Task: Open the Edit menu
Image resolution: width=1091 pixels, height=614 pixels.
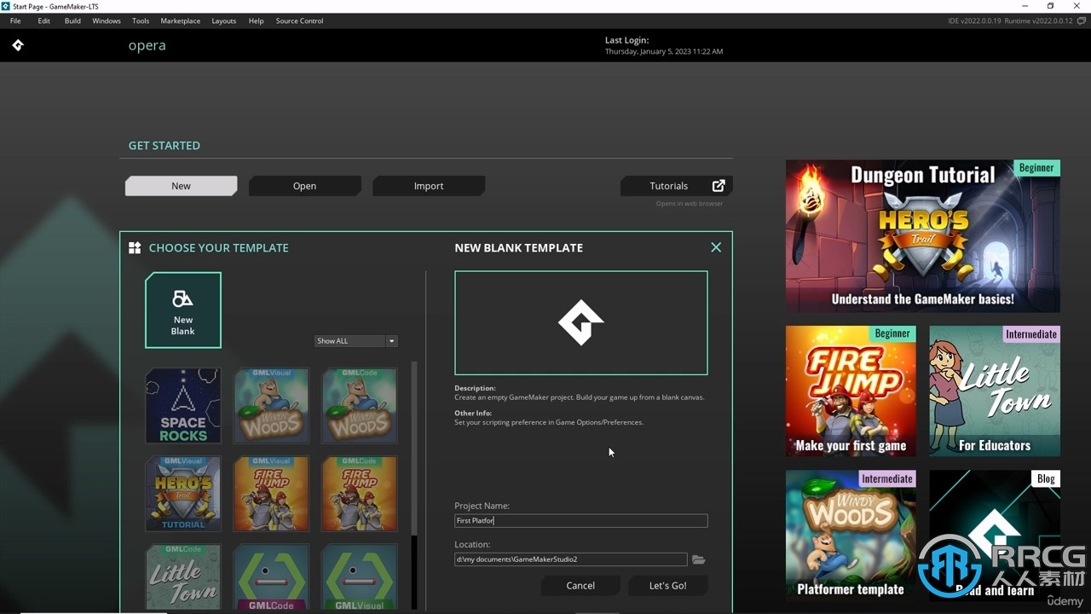Action: [x=44, y=20]
